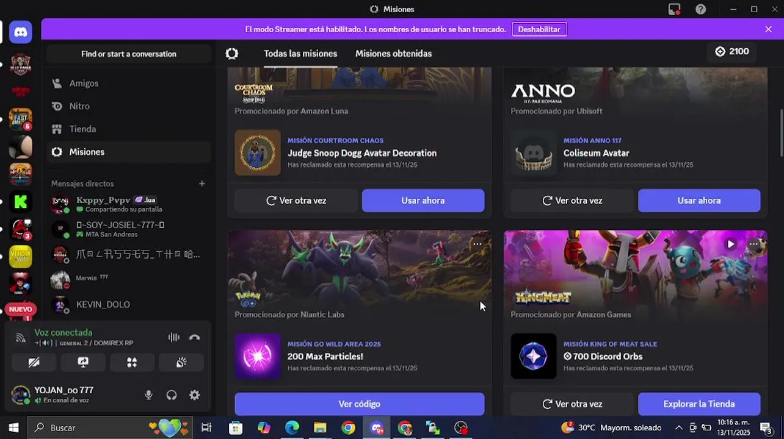Image resolution: width=784 pixels, height=439 pixels.
Task: Click the Quests icon beside the tabs
Action: pos(231,54)
